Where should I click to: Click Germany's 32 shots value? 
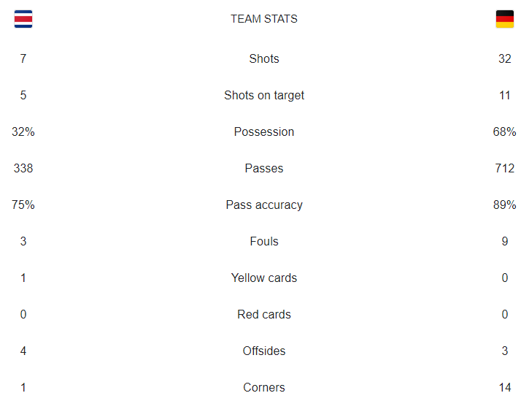click(505, 58)
